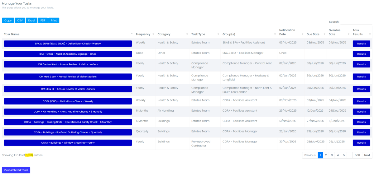Export the table to Excel
Screen dimensions: 374x176
click(31, 21)
